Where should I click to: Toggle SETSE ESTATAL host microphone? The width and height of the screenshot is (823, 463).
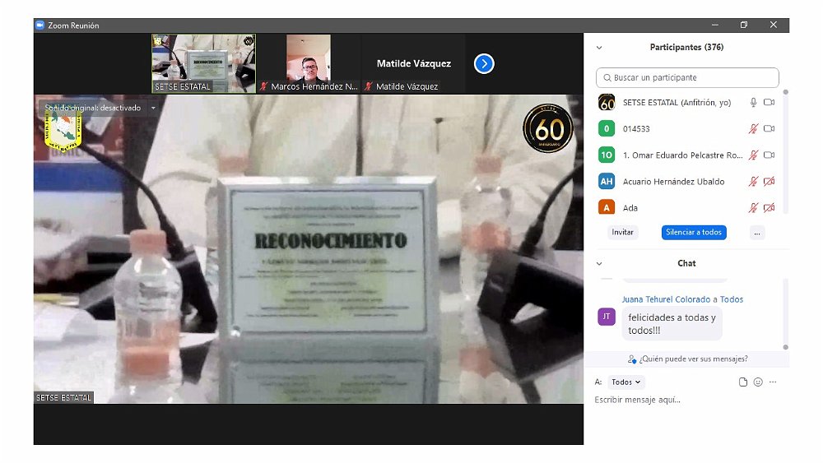[752, 103]
